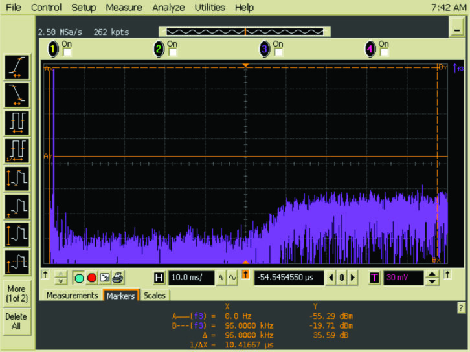Select the minimum voltage measurement icon

[17, 206]
